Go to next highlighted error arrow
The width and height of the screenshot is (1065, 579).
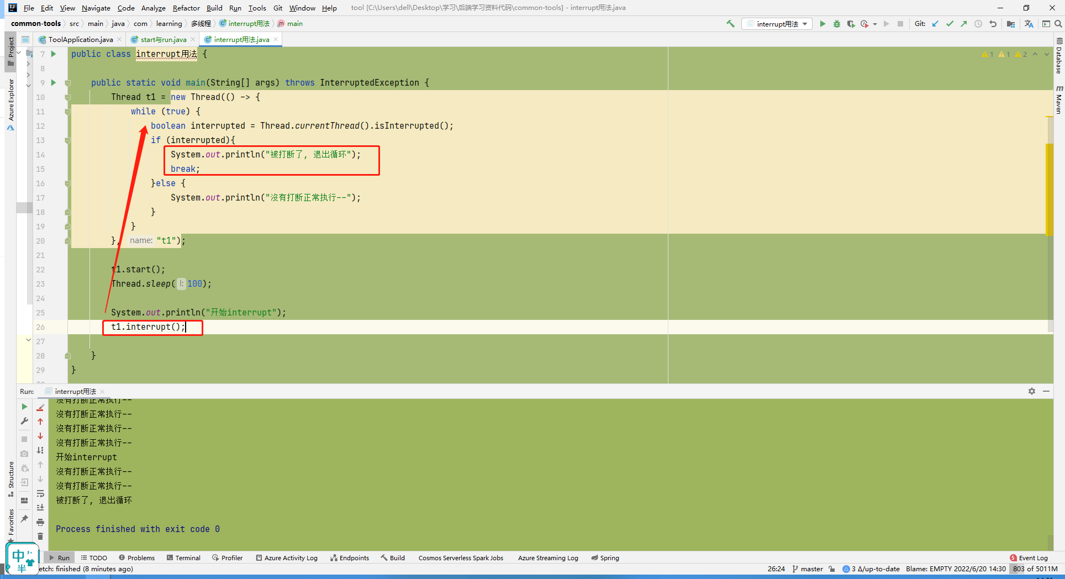tap(1047, 54)
